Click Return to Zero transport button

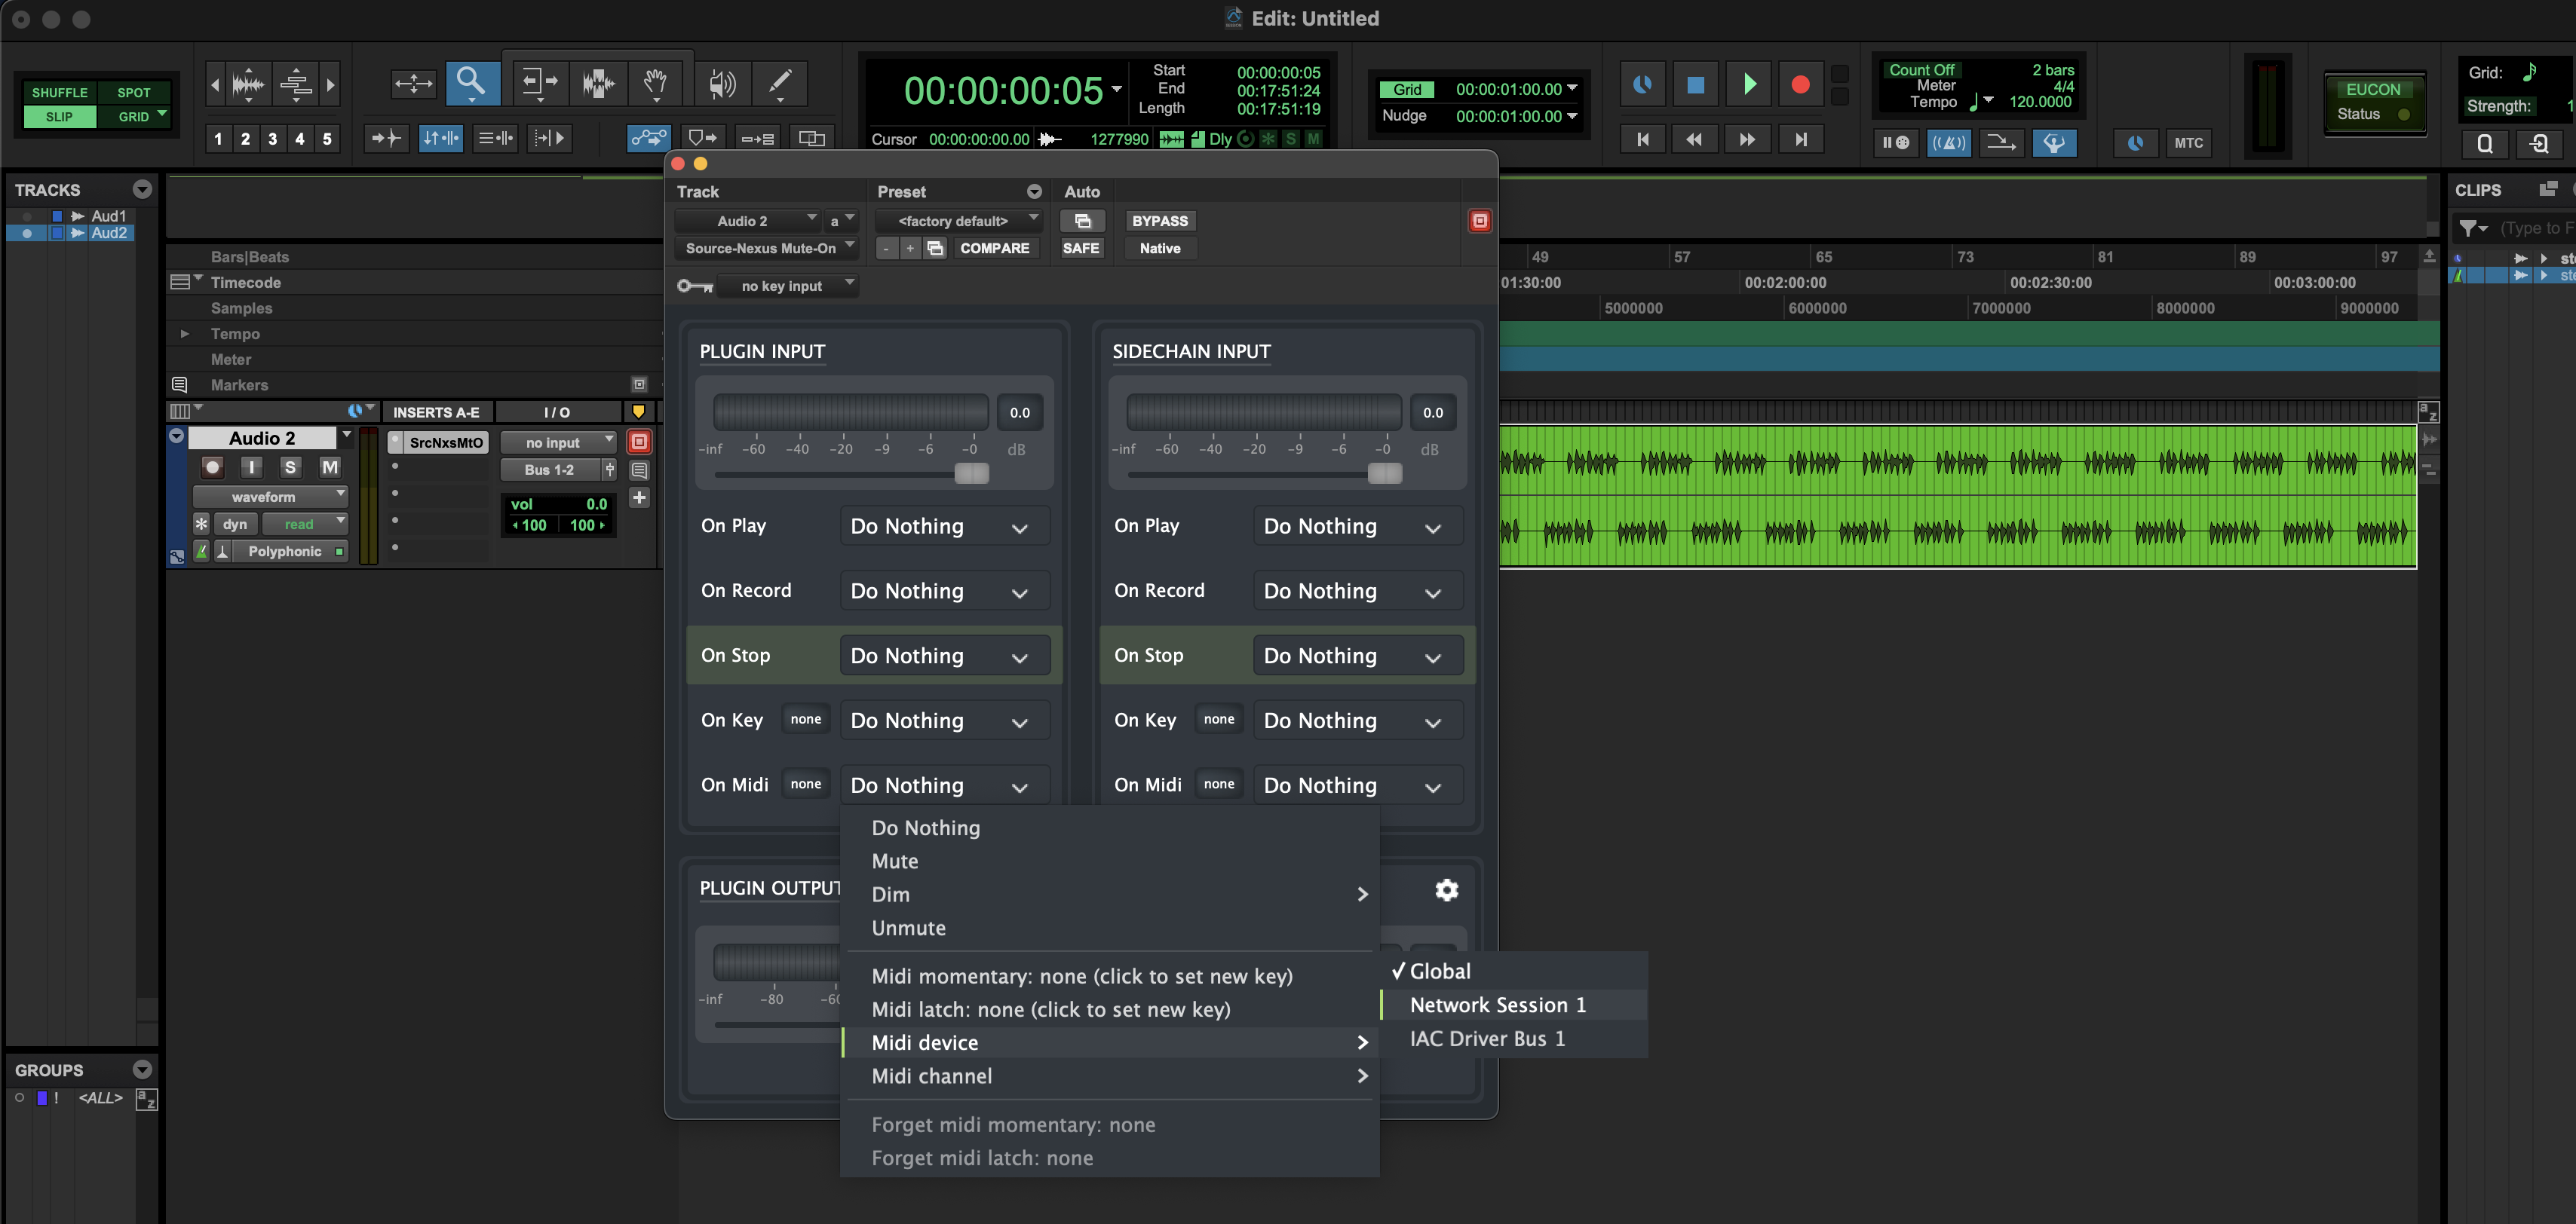pyautogui.click(x=1642, y=140)
